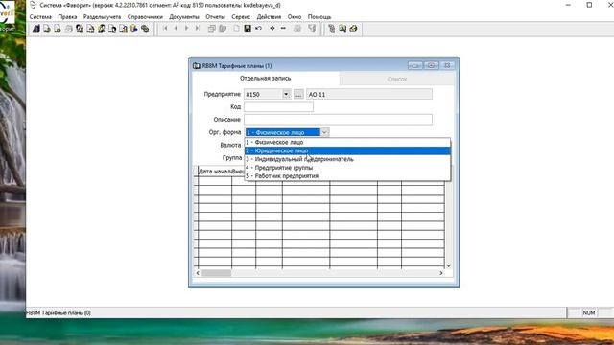This screenshot has width=614, height=345.
Task: Click the yellow document with blue arrow icon
Action: [134, 29]
